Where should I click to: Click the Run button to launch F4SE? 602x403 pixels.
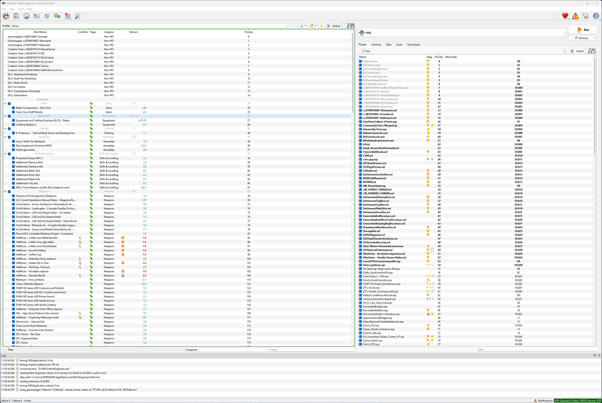pyautogui.click(x=584, y=29)
